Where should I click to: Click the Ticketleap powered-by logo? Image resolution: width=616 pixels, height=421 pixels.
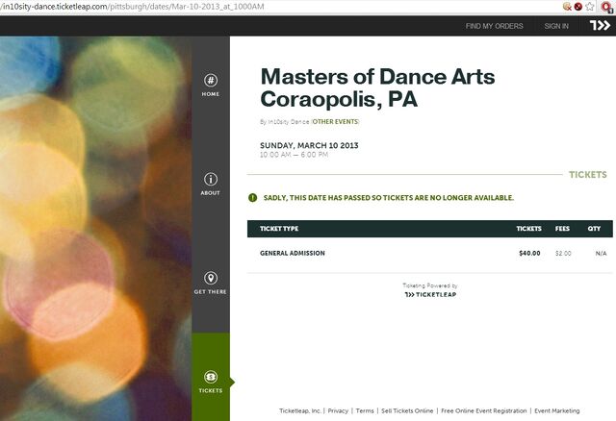(x=430, y=295)
